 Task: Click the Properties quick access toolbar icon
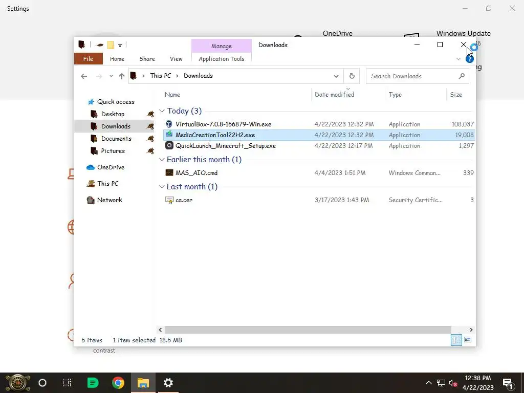(99, 45)
